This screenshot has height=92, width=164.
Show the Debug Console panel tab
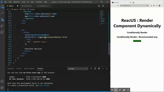point(29,68)
